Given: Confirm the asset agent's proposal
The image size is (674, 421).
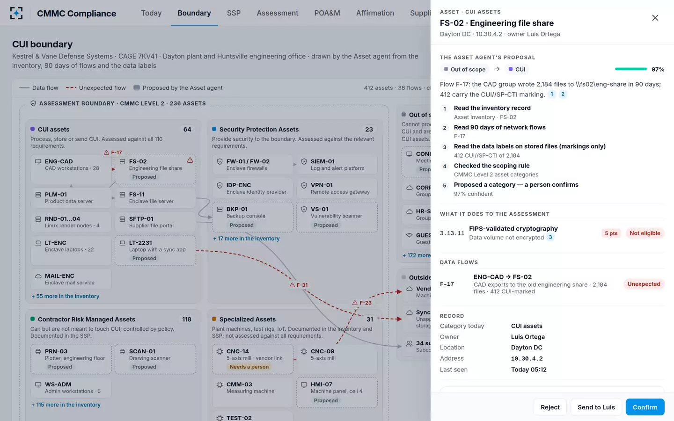Looking at the screenshot, I should pos(645,407).
